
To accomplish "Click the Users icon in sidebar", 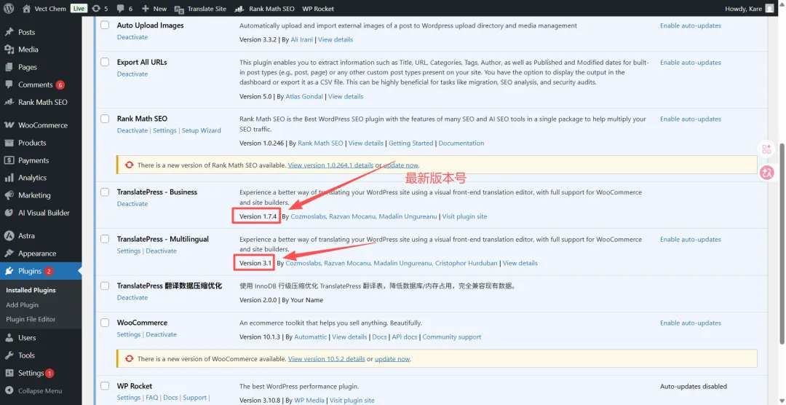I will [x=9, y=338].
